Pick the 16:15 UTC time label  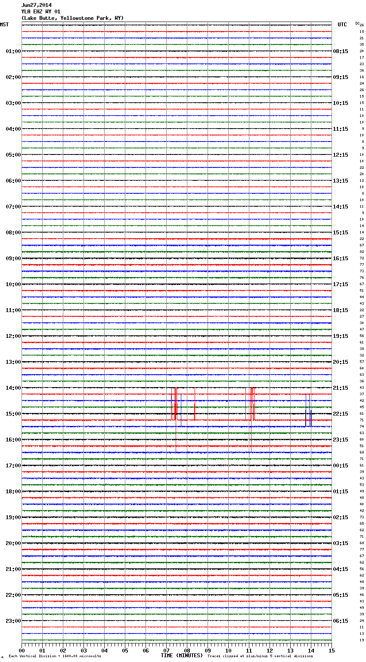tap(341, 258)
